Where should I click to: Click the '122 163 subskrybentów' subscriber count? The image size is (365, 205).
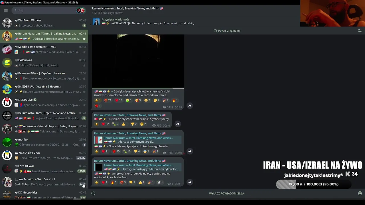coord(107,13)
